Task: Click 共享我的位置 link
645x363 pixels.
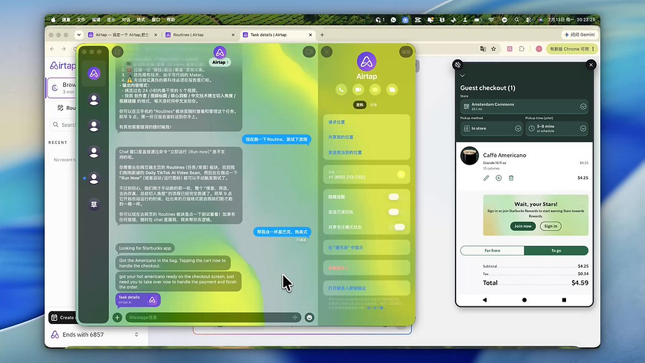Action: click(341, 137)
